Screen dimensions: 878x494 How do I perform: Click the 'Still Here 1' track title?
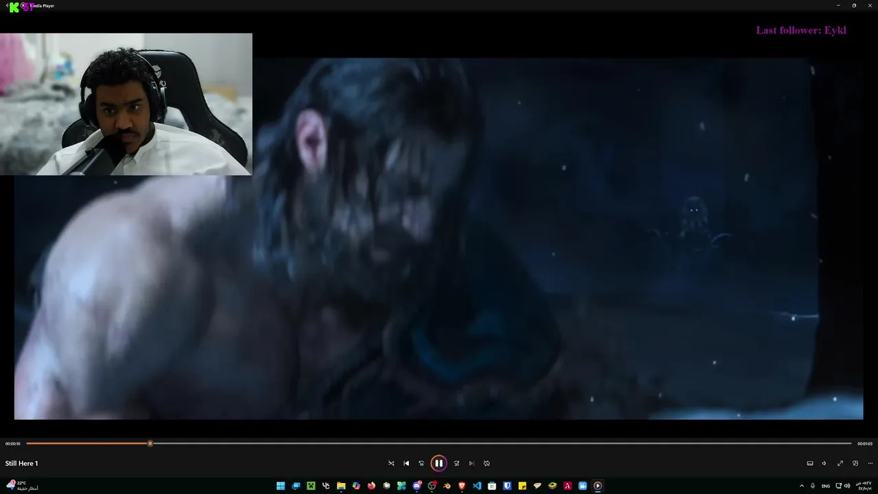point(21,463)
